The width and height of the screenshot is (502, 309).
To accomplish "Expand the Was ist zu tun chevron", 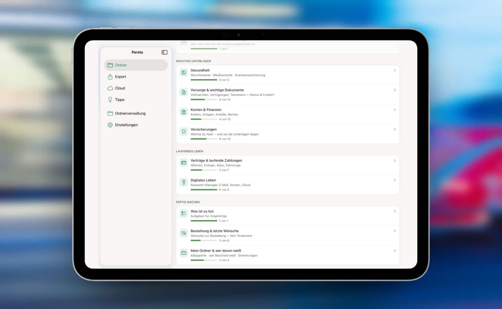I will pyautogui.click(x=395, y=211).
